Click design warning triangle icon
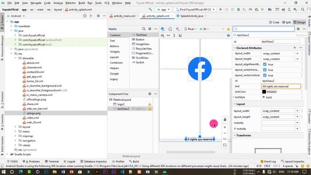Viewport: 311px width, 175px height. [x=228, y=29]
